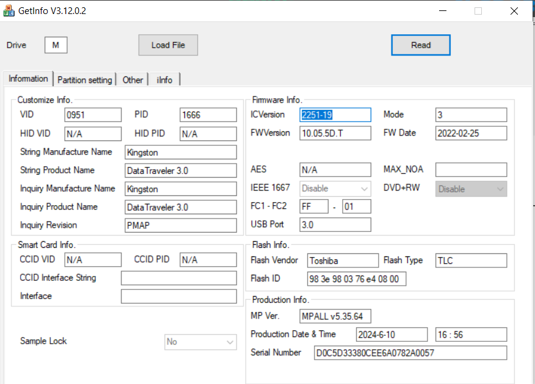Click the empty MAX_NOA field
The height and width of the screenshot is (384, 535).
pos(471,170)
